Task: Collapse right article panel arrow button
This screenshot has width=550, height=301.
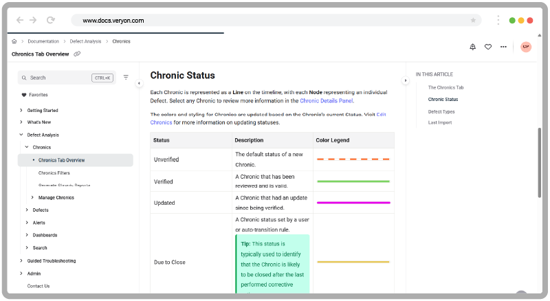Action: [405, 80]
